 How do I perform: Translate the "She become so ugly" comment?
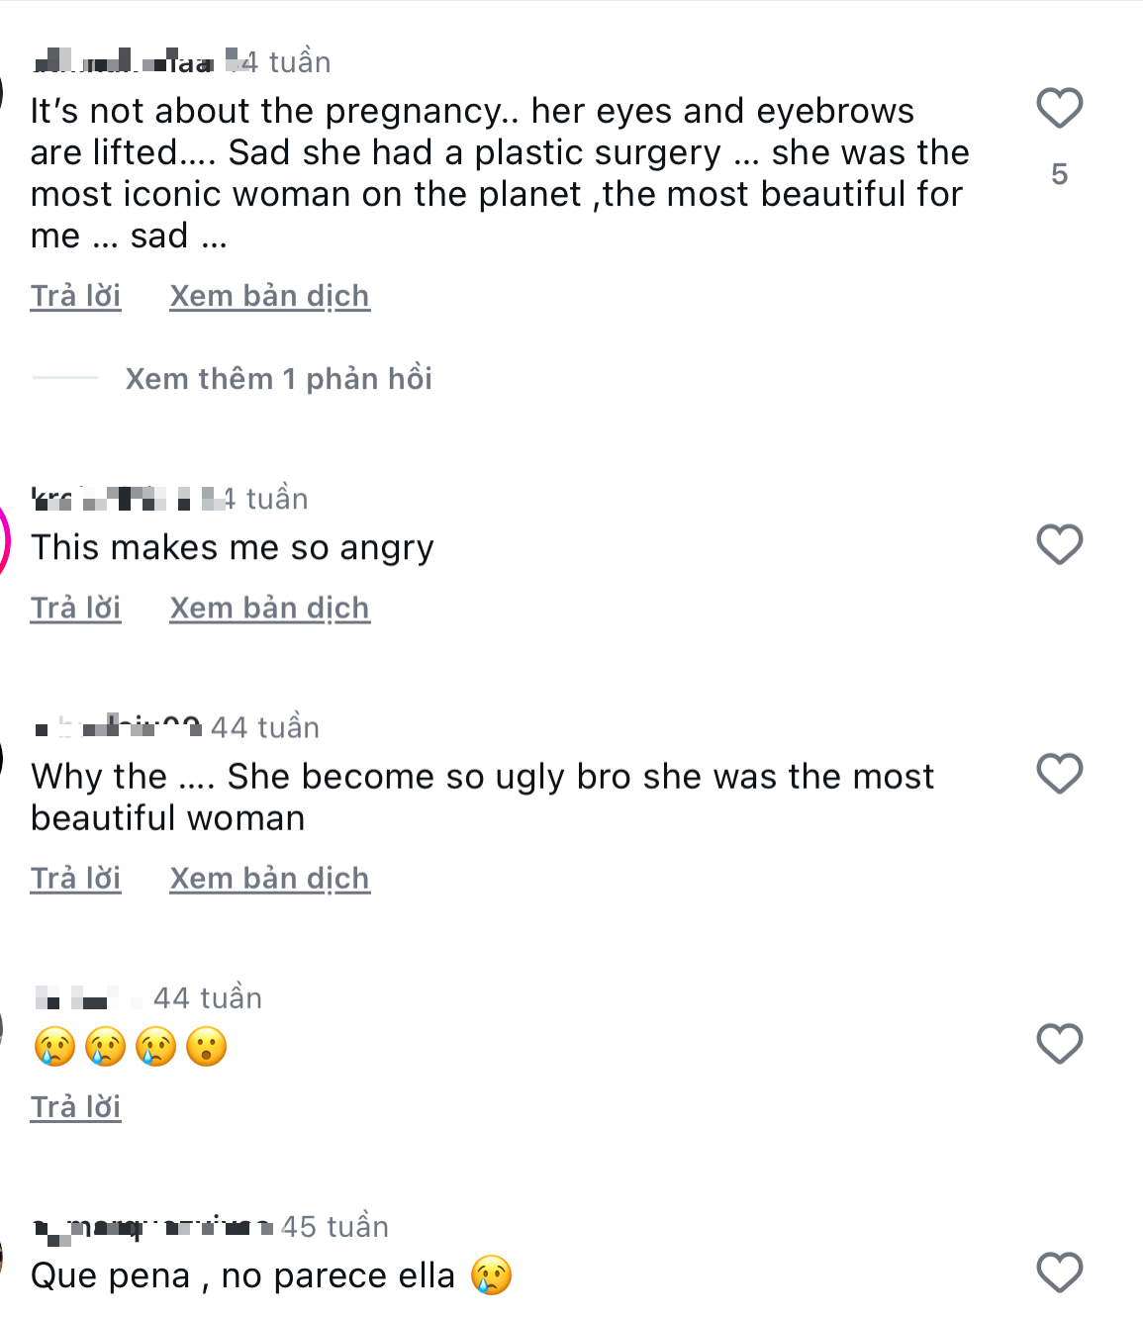(269, 878)
